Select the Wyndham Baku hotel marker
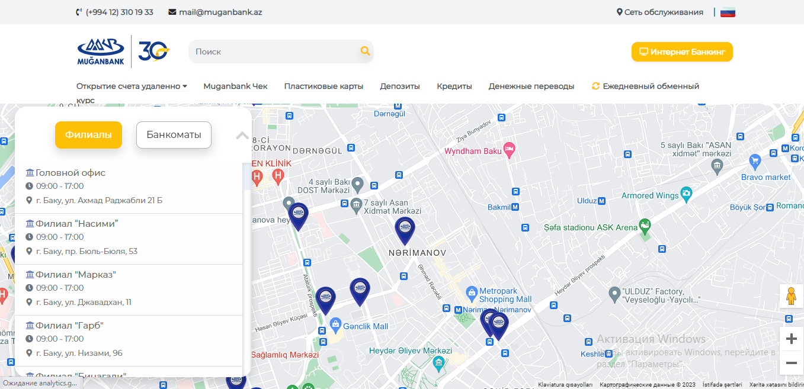Viewport: 804px width, 389px height. click(508, 147)
